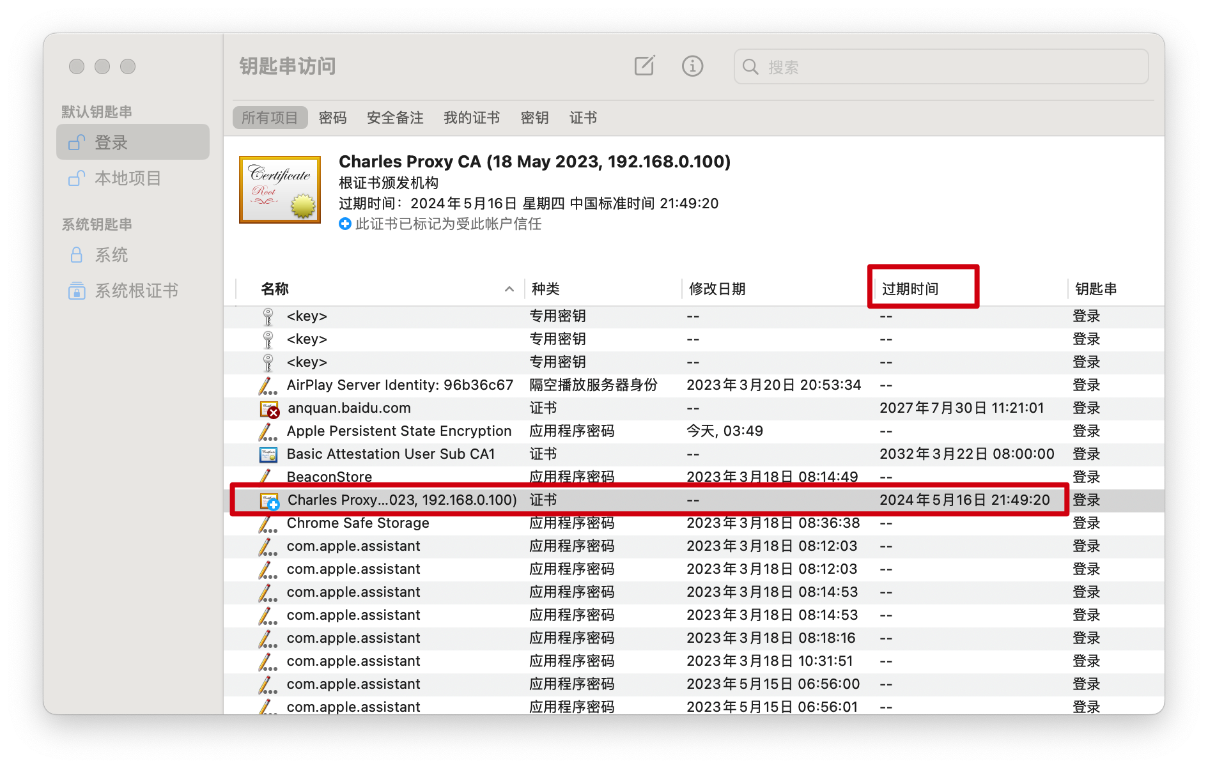
Task: Click modified date 今天, 03:49
Action: pos(725,431)
